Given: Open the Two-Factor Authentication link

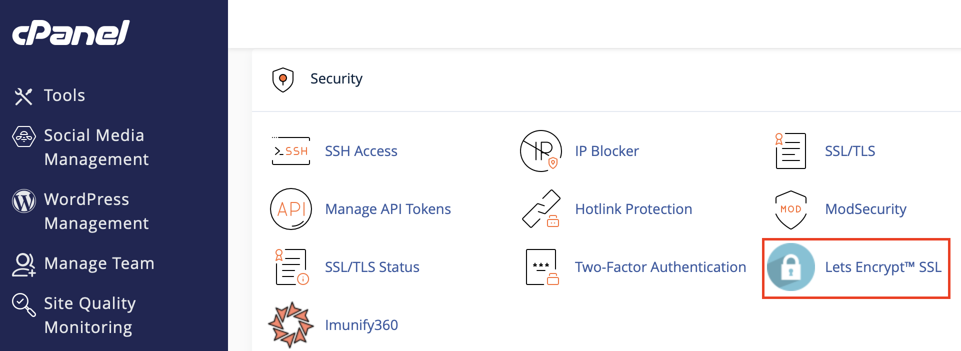Looking at the screenshot, I should click(660, 267).
